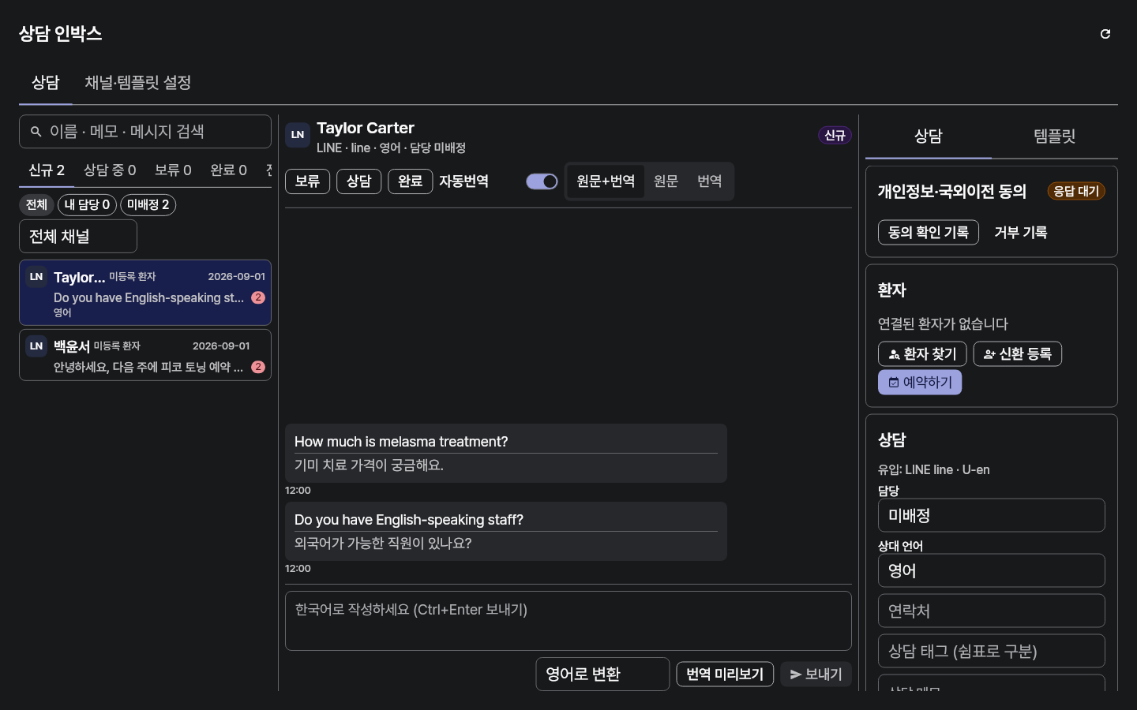Open the 전체 채널 dropdown
The height and width of the screenshot is (710, 1137).
[78, 237]
